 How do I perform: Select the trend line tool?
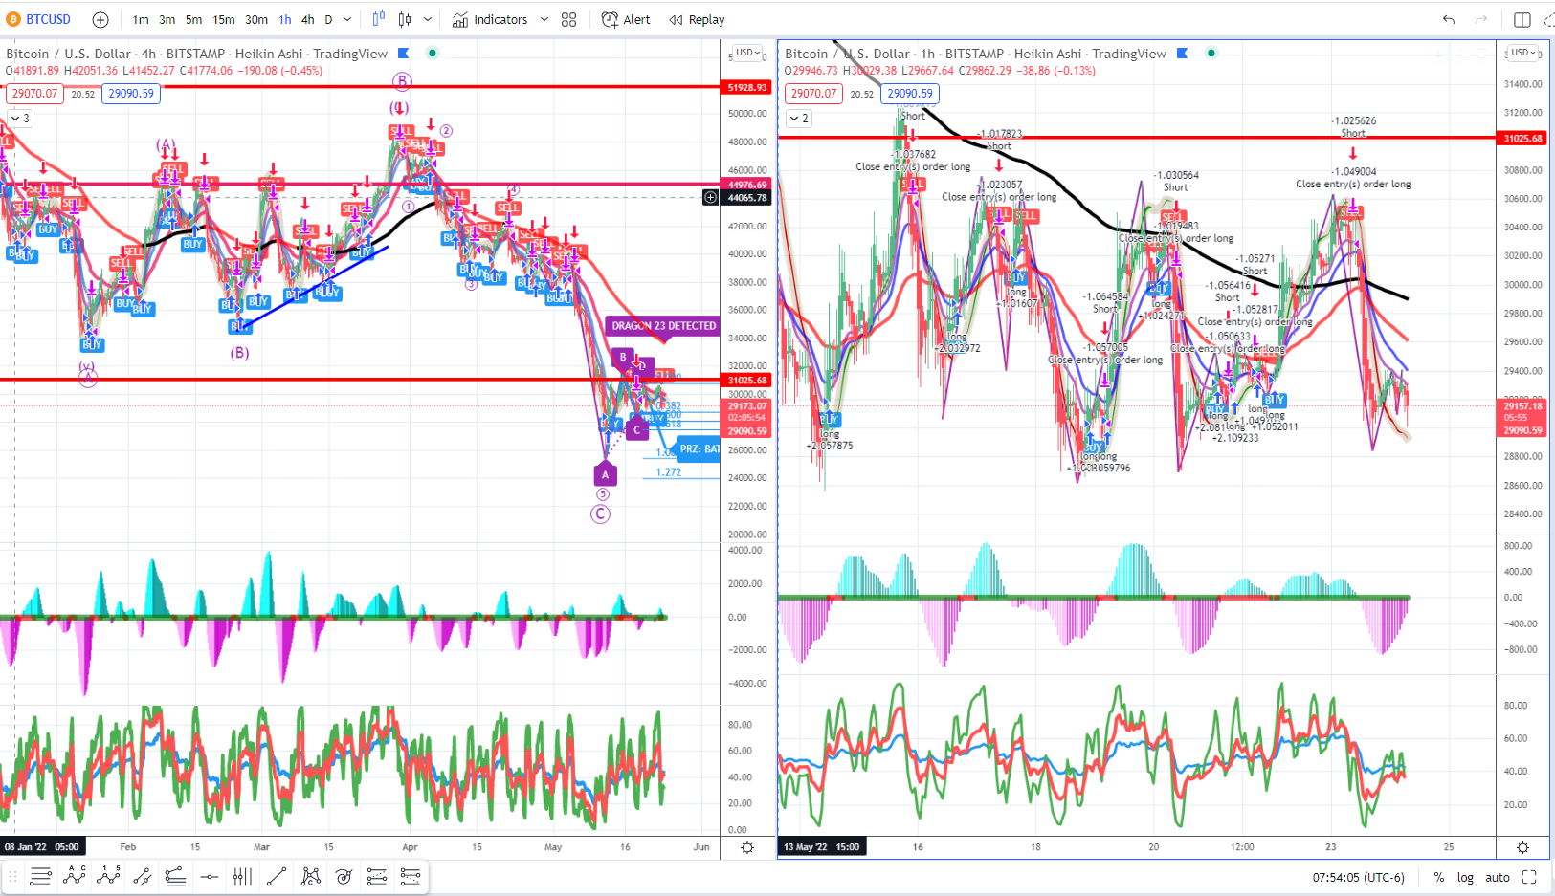tap(277, 876)
